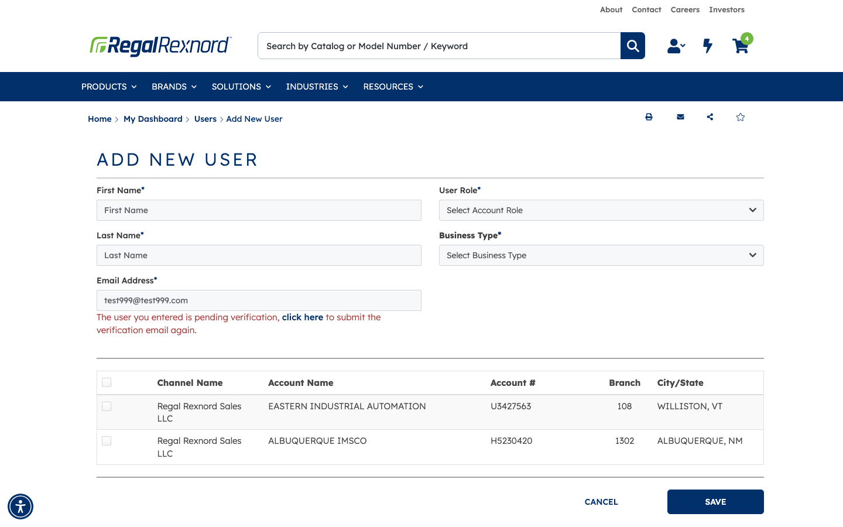The width and height of the screenshot is (843, 527).
Task: Open the About link
Action: pyautogui.click(x=611, y=10)
